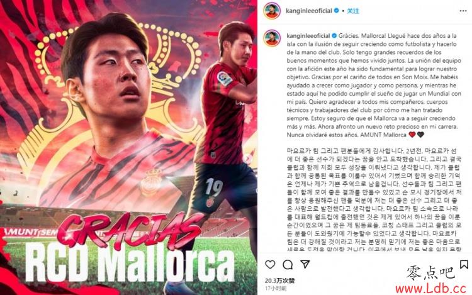Click the black heart emoji in caption
The height and width of the screenshot is (295, 472).
(x=420, y=135)
